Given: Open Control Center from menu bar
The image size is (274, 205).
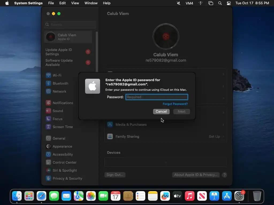Looking at the screenshot, I should pyautogui.click(x=229, y=3).
